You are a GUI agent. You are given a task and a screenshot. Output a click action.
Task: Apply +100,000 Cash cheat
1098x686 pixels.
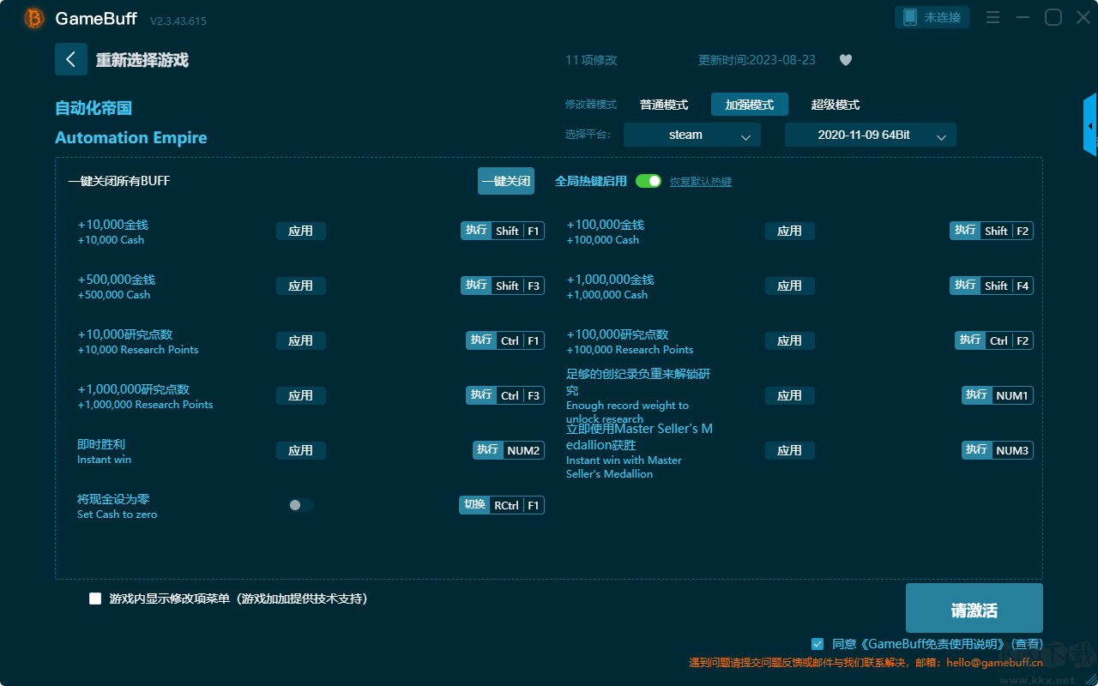pyautogui.click(x=790, y=231)
